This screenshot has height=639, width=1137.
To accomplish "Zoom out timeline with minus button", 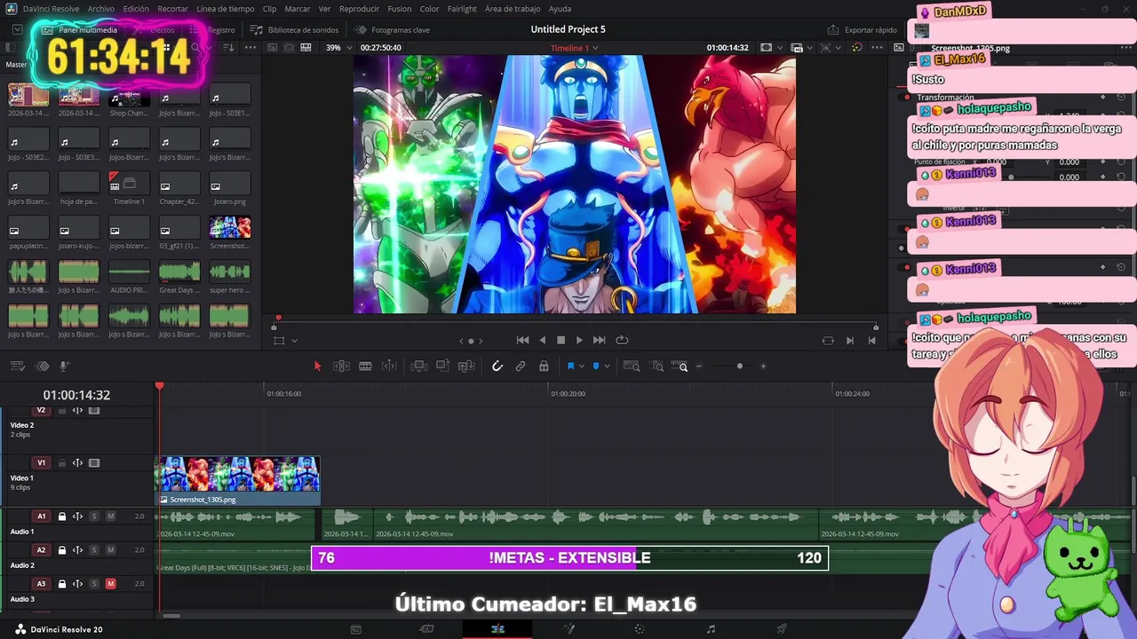I will tap(699, 366).
